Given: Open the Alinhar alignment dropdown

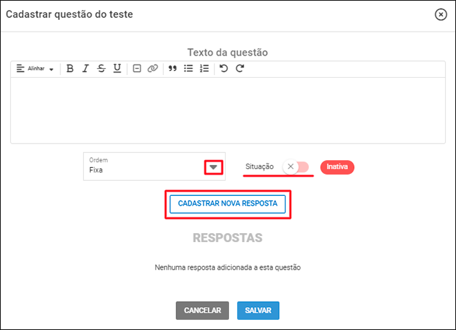Looking at the screenshot, I should tap(35, 69).
